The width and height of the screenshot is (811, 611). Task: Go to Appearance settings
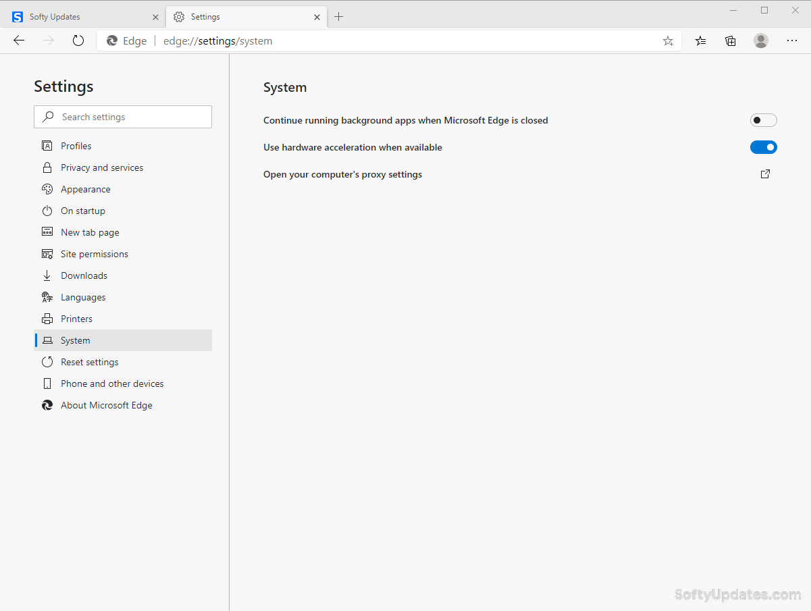click(123, 189)
